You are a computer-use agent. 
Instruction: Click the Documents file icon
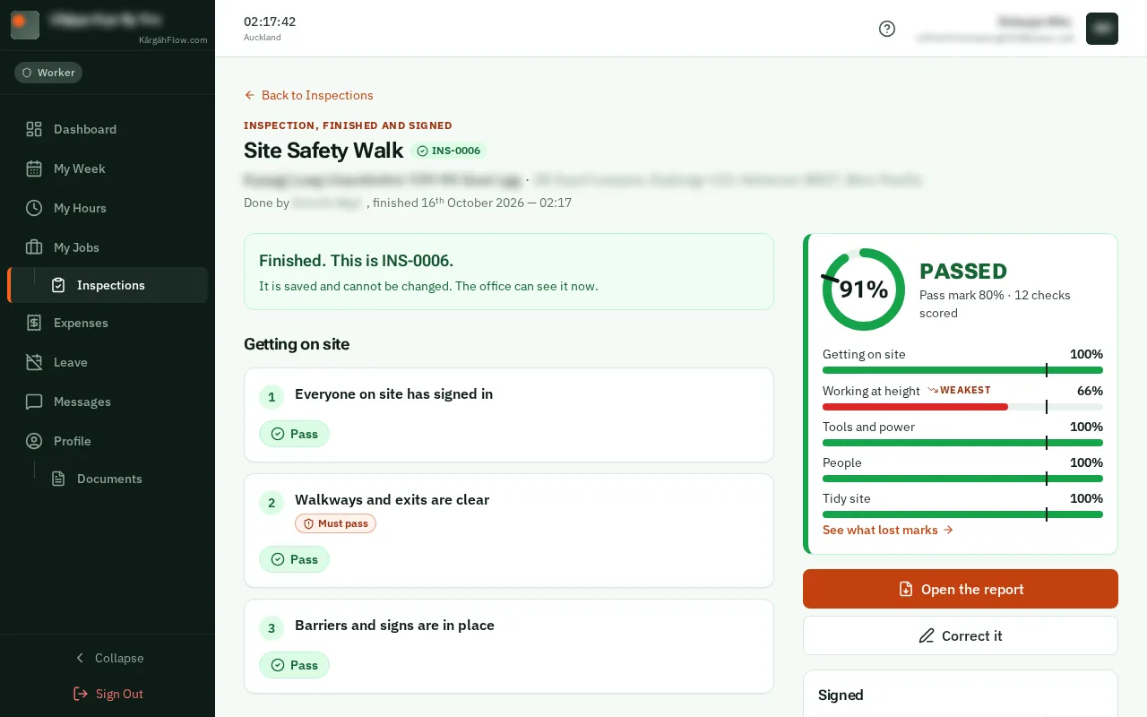coord(58,479)
